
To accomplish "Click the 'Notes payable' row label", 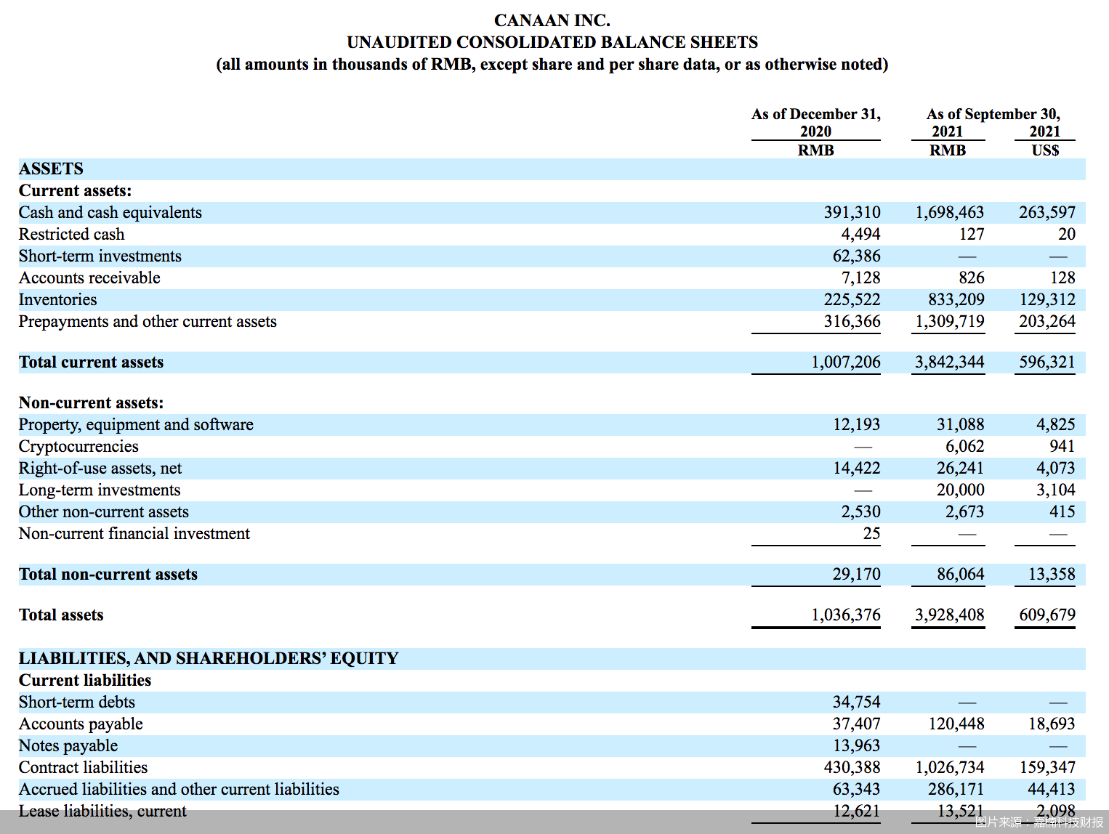I will [x=68, y=745].
